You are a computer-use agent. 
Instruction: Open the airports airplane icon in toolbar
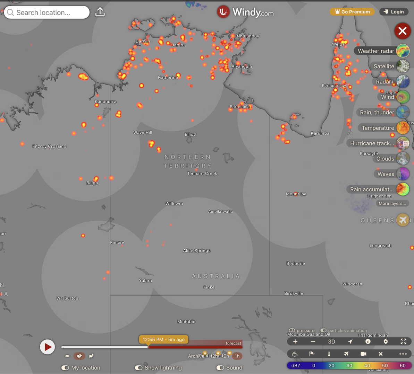(x=346, y=354)
